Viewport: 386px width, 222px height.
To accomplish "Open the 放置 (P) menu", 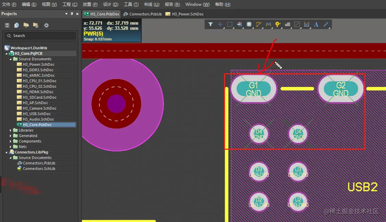I will tap(90, 4).
